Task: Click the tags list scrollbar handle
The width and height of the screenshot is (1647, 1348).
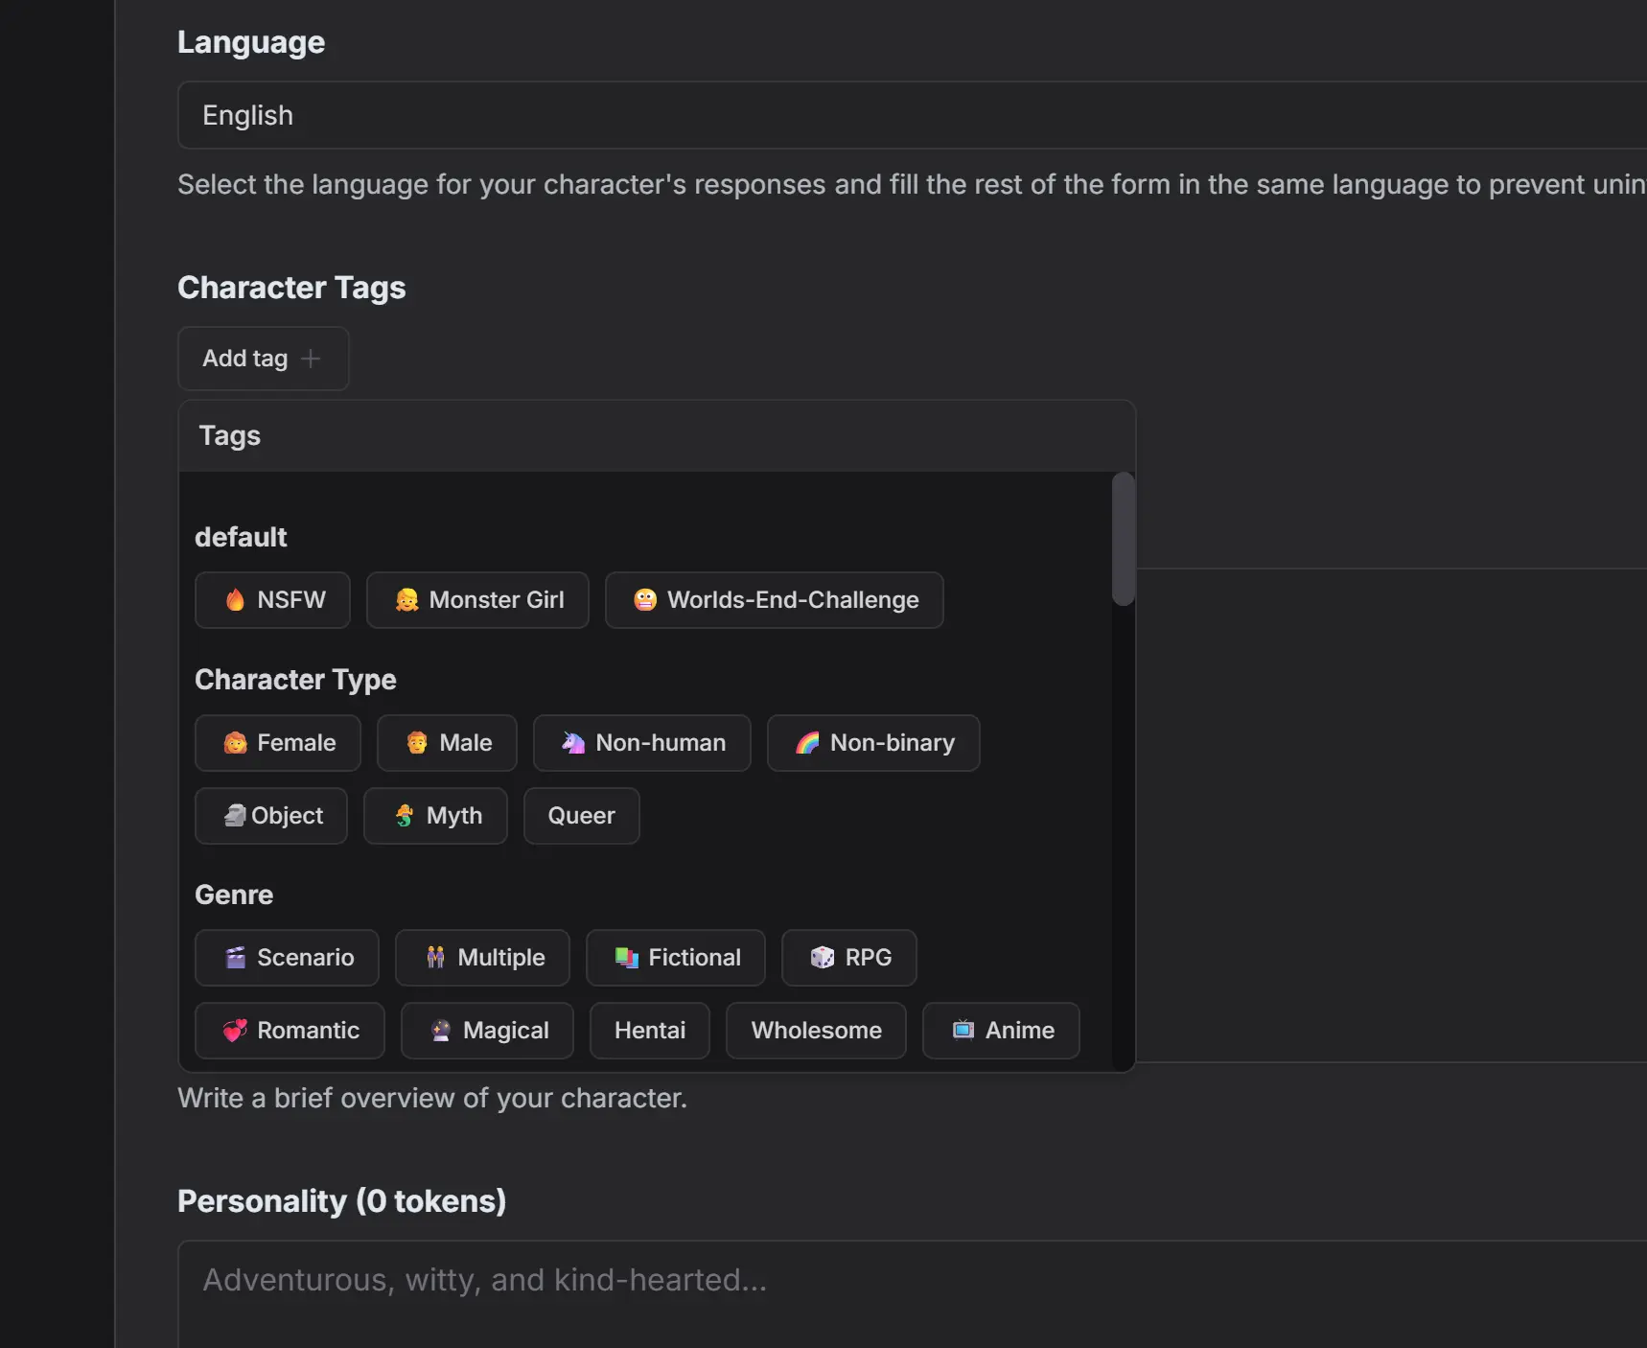Action: point(1123,539)
